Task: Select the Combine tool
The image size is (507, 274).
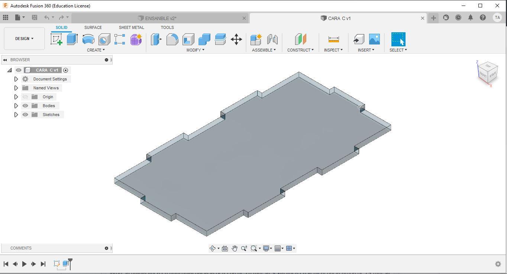Action: [204, 39]
